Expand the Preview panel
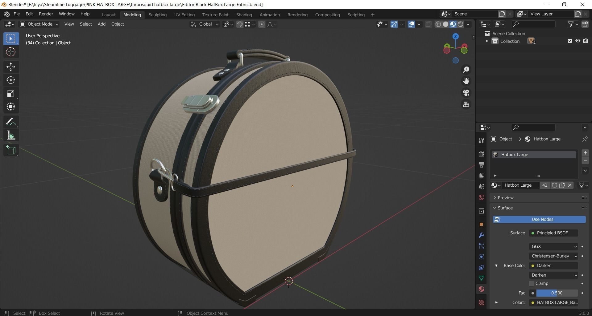The height and width of the screenshot is (316, 592). [495, 198]
